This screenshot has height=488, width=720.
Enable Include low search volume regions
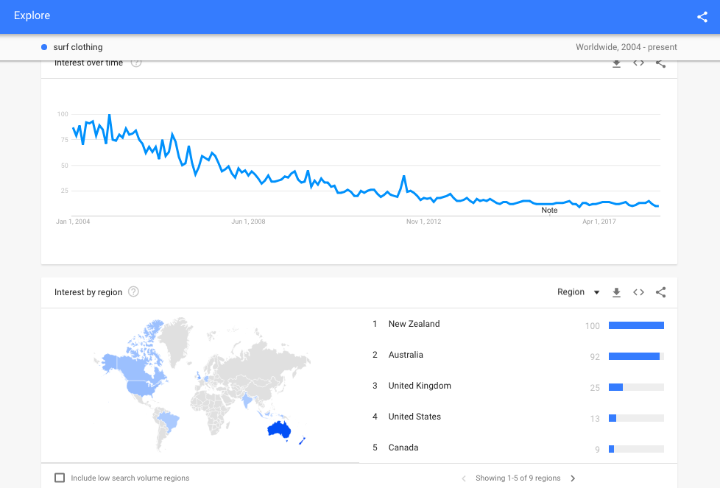[60, 478]
